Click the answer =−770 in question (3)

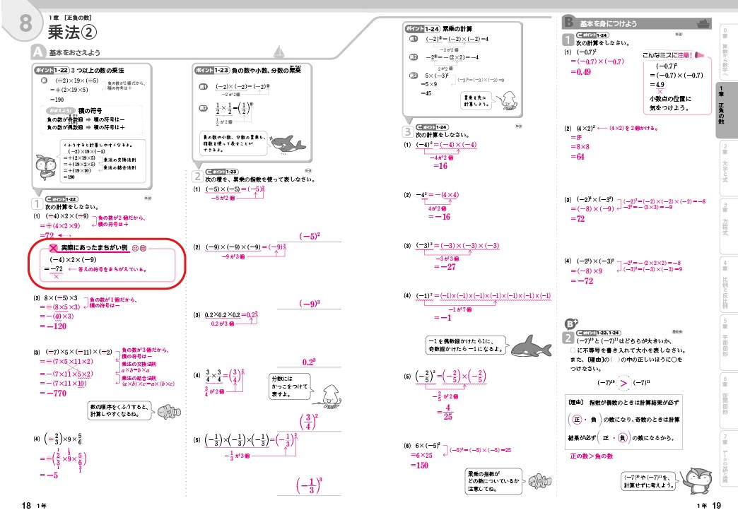click(53, 393)
